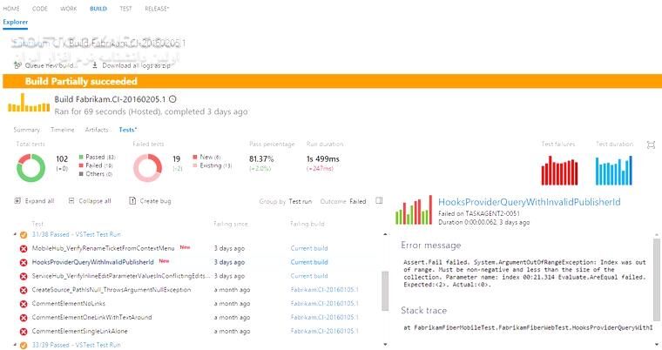Viewport: 662px width, 350px height.
Task: Toggle the details pane layout icon
Action: tap(379, 200)
